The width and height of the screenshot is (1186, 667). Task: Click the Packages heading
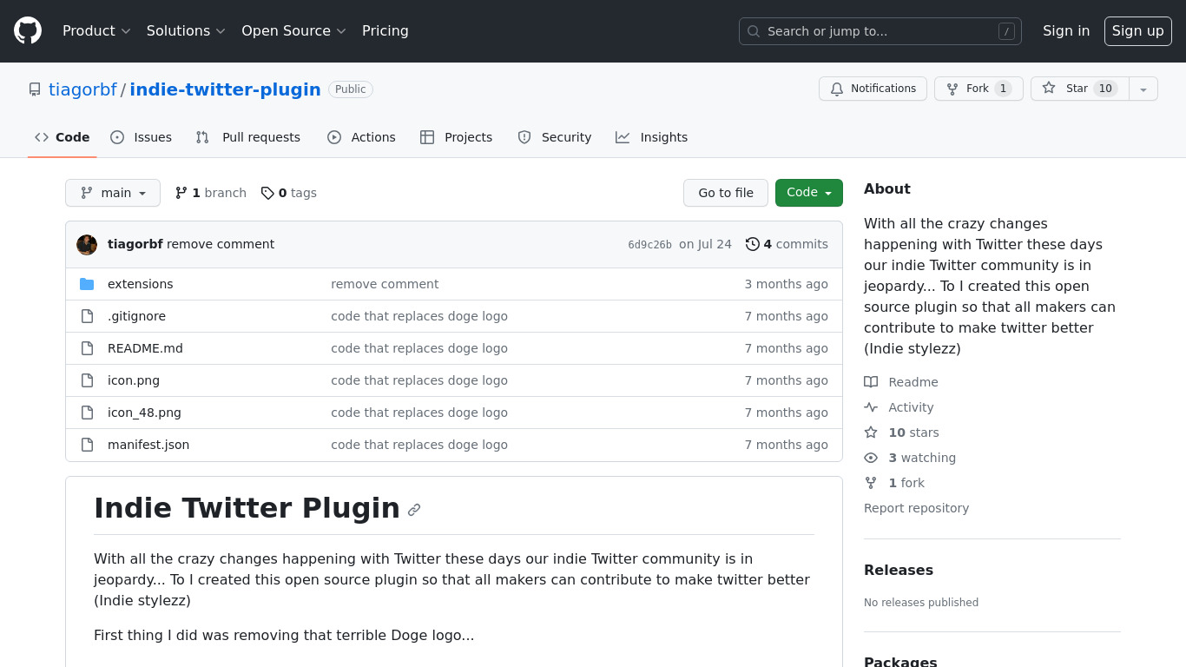coord(900,662)
